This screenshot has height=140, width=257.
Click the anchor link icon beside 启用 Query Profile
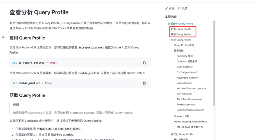[4, 38]
